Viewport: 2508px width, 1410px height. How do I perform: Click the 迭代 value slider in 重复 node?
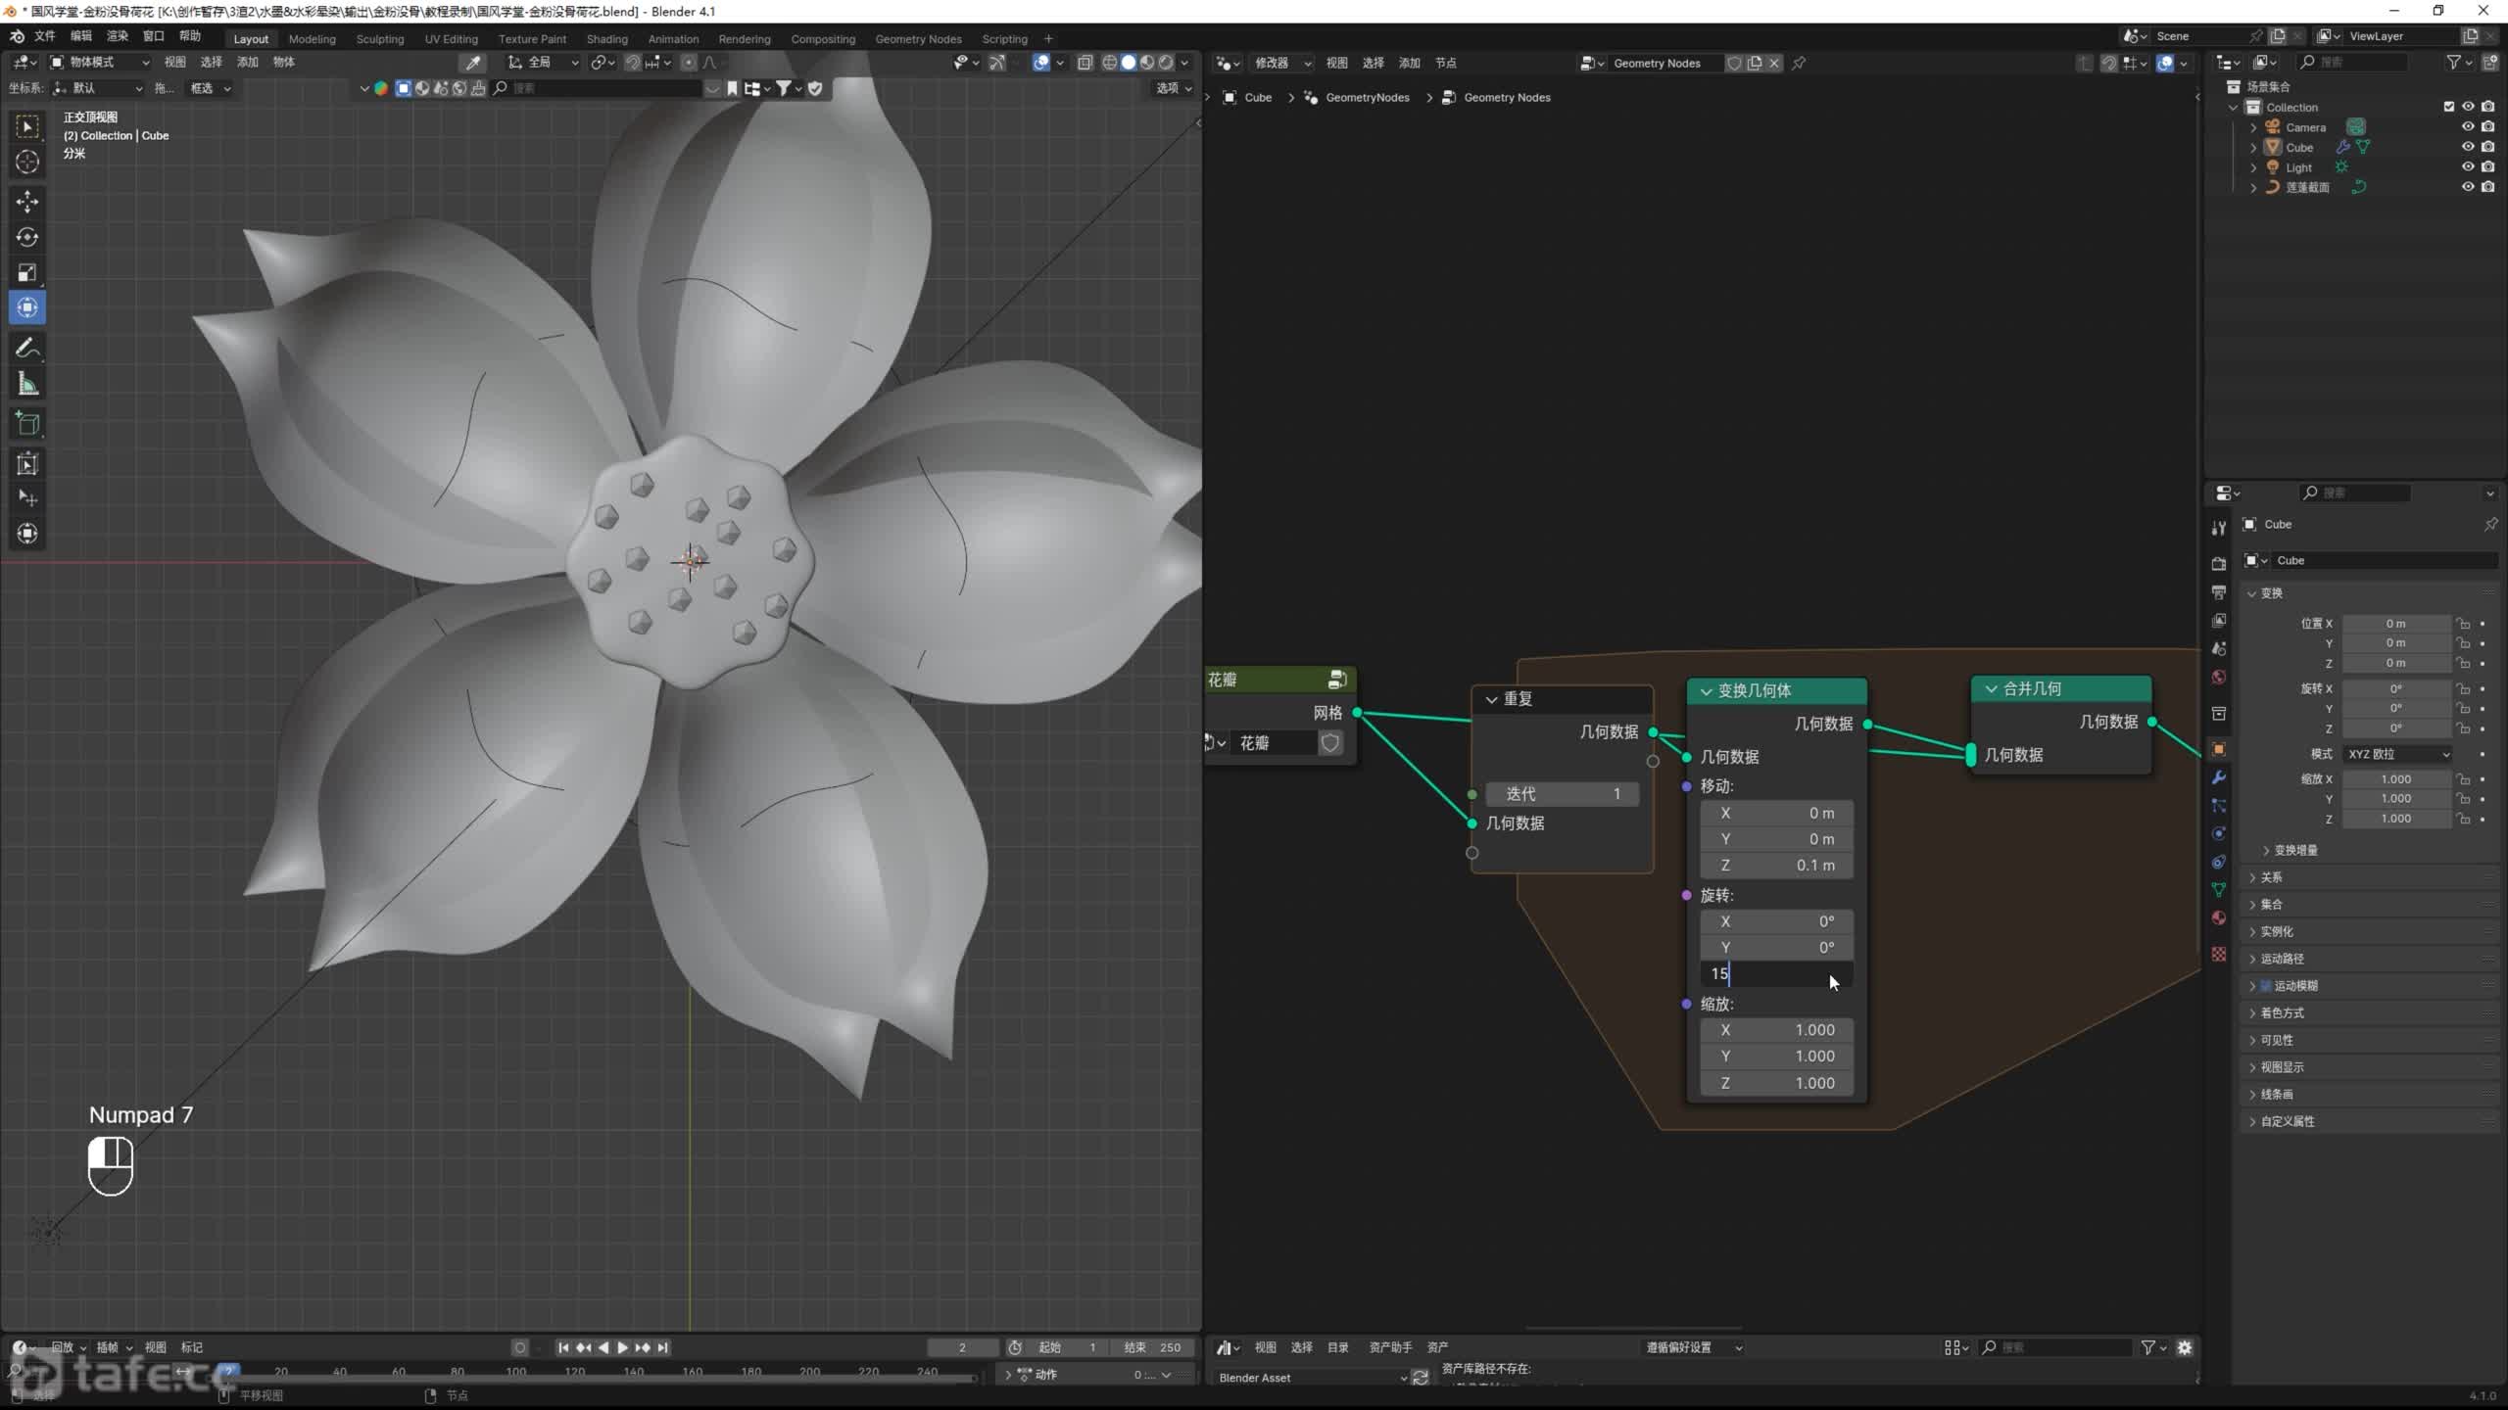tap(1562, 794)
